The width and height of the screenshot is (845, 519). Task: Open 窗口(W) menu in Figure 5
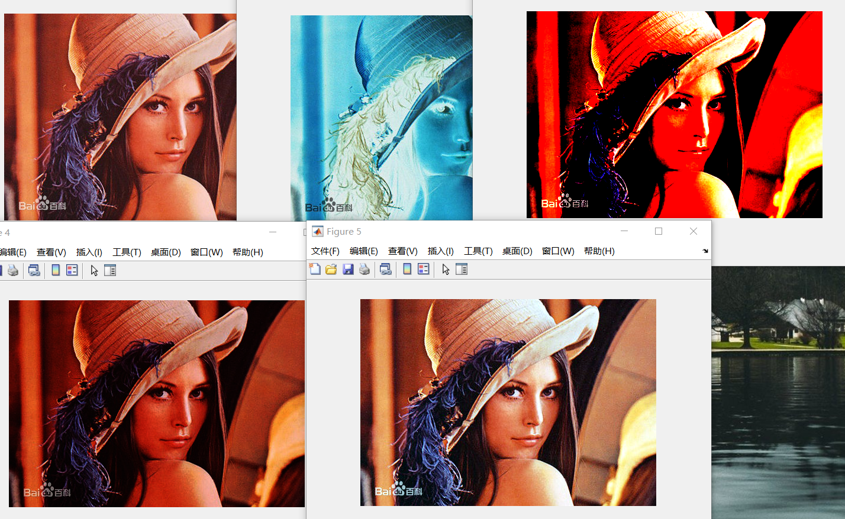click(558, 251)
